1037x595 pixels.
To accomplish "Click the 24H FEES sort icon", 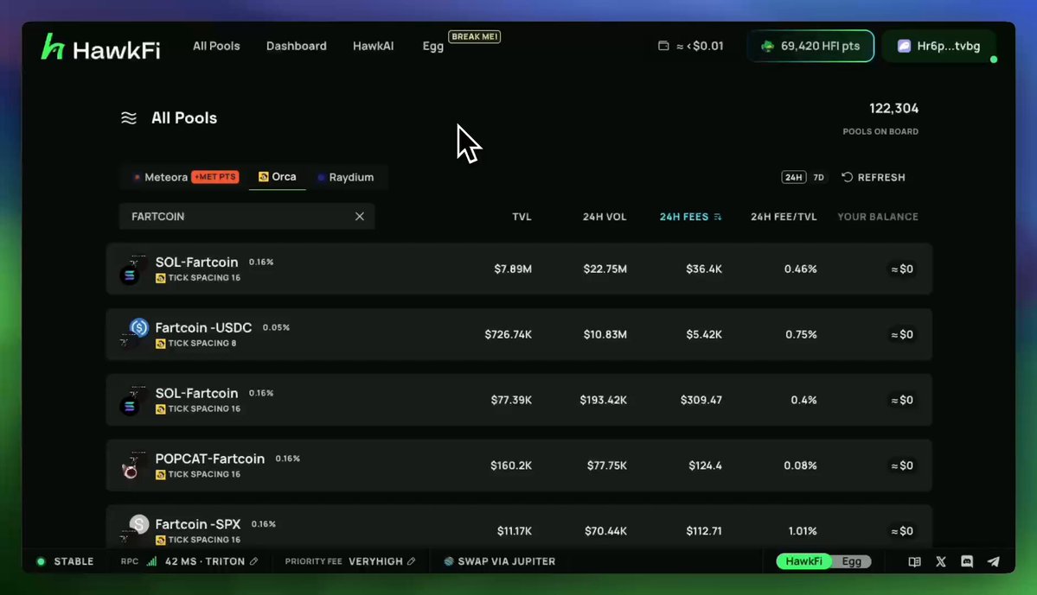I will (718, 217).
